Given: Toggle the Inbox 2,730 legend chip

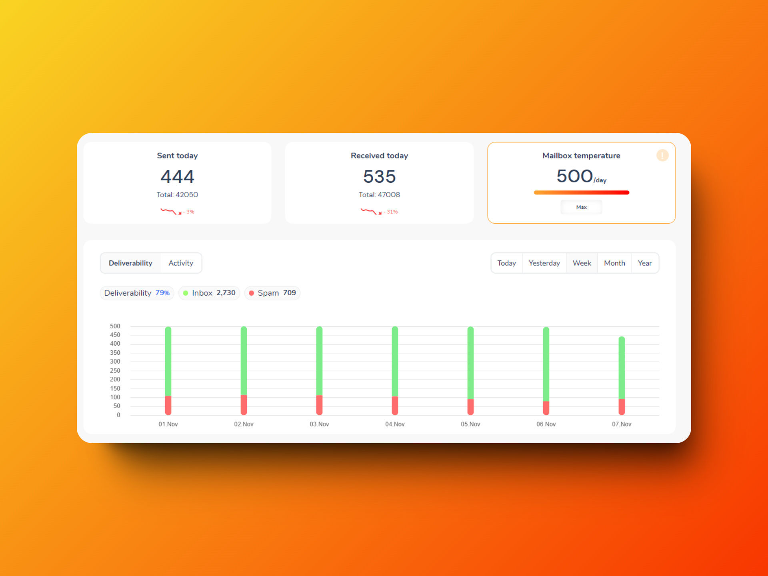Looking at the screenshot, I should coord(209,293).
